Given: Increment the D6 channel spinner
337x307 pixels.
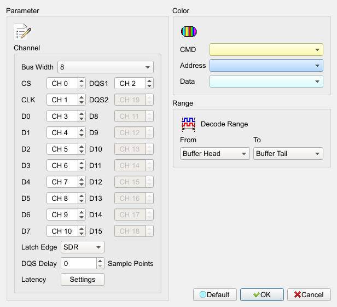Looking at the screenshot, I should [x=82, y=212].
